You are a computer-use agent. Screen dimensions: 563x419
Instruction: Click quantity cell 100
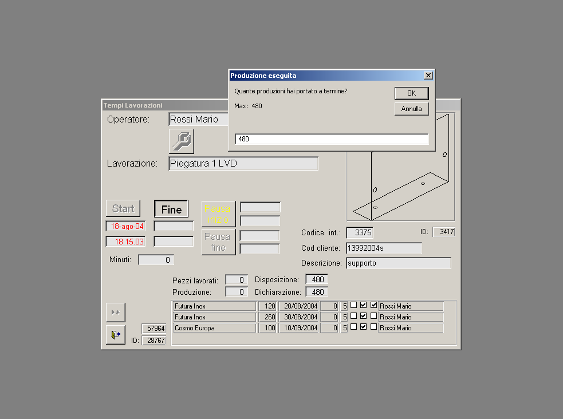(267, 328)
